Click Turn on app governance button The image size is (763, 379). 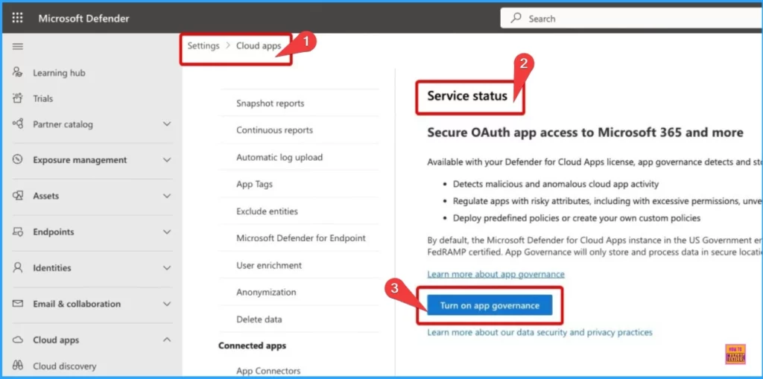click(x=490, y=305)
